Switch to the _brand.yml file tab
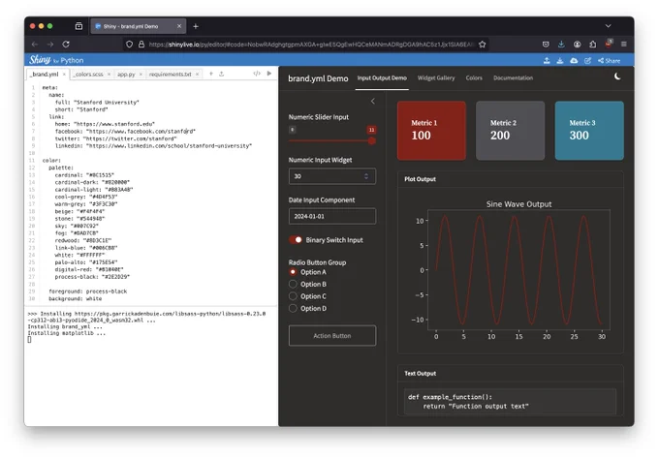The image size is (659, 459). 45,75
